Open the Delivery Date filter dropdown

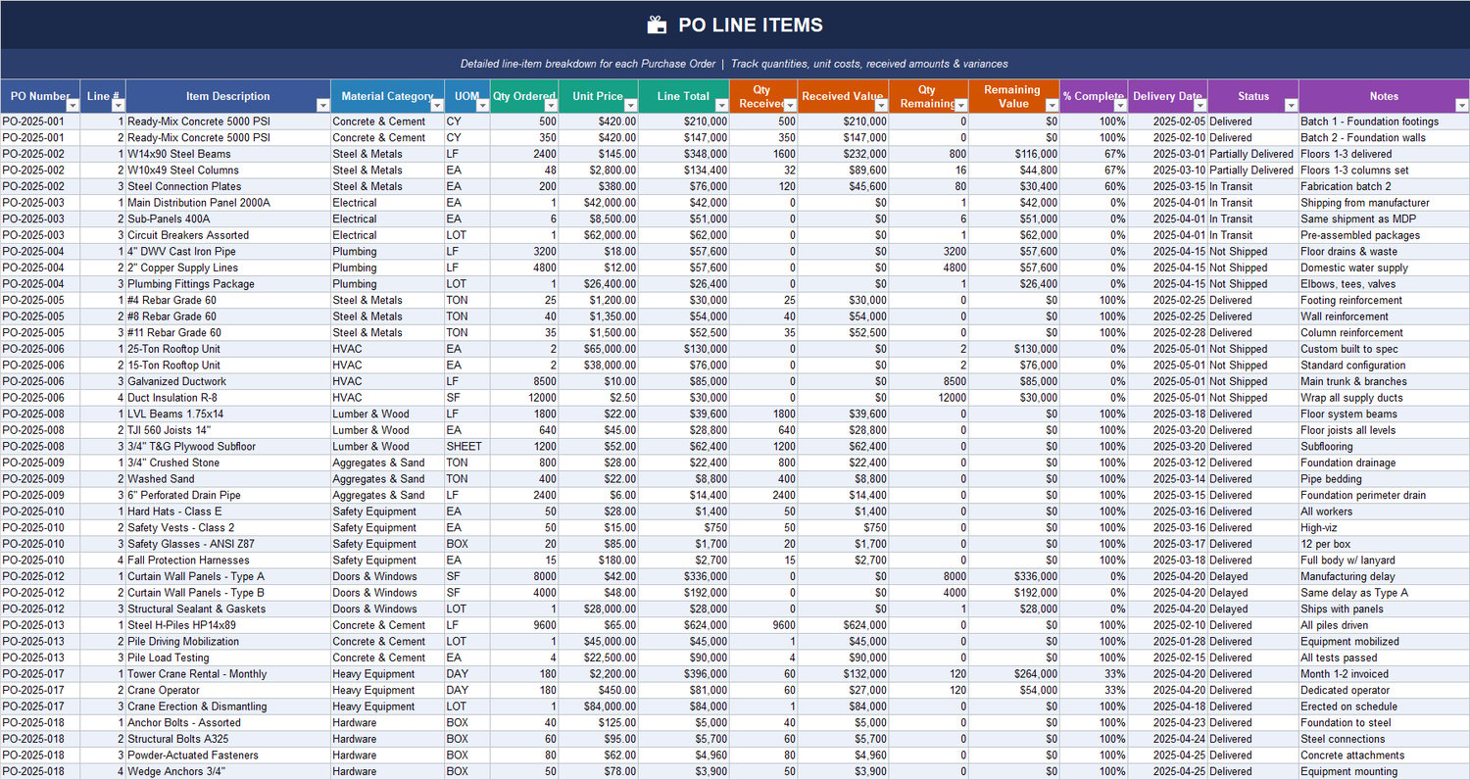tap(1200, 105)
